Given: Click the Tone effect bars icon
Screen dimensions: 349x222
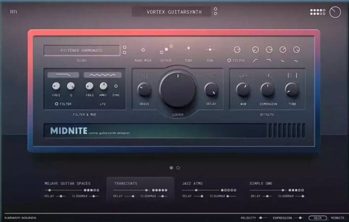Looking at the screenshot, I should point(292,75).
